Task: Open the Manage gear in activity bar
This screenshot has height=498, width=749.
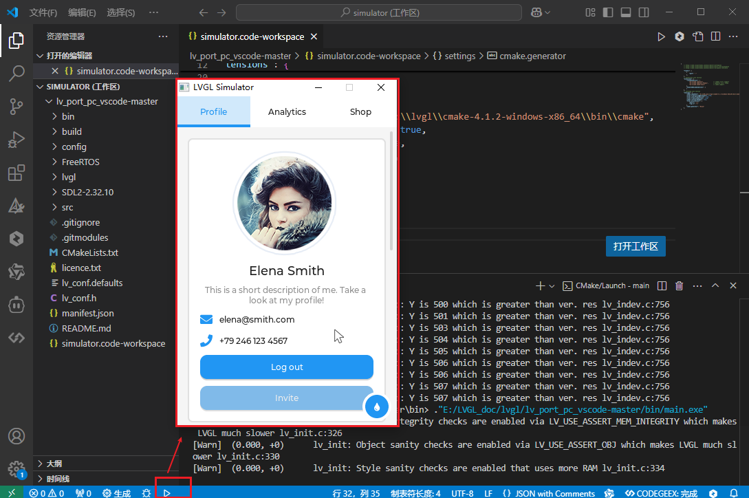Action: click(17, 469)
